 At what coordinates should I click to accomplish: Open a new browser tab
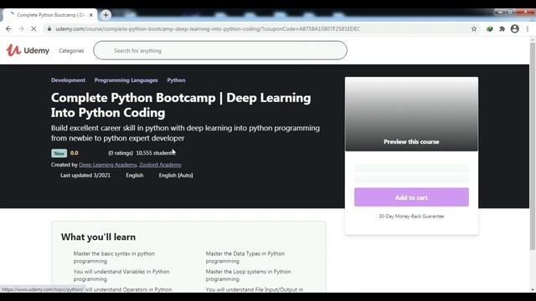106,15
